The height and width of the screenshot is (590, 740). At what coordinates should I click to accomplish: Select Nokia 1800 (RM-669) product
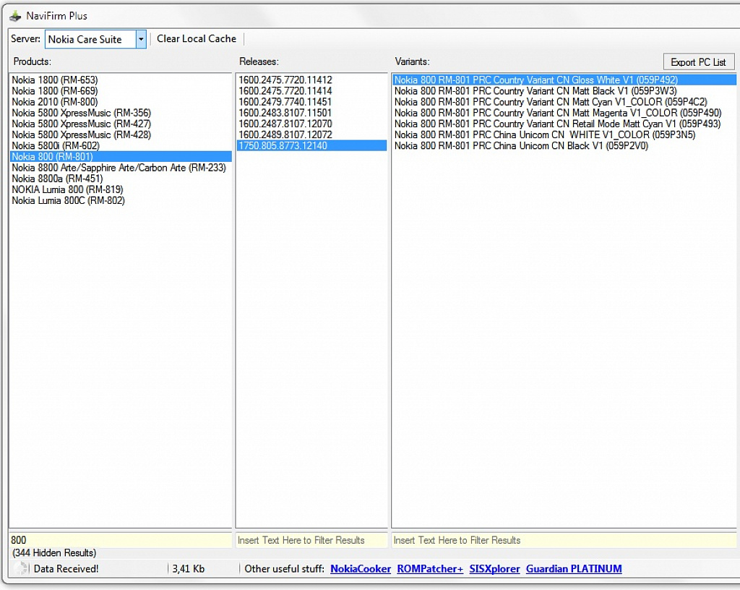point(121,90)
